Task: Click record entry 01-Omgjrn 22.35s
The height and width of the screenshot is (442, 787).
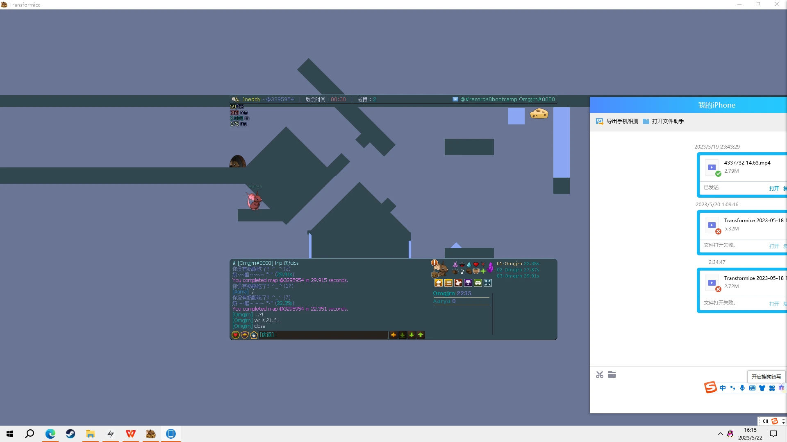Action: (518, 264)
